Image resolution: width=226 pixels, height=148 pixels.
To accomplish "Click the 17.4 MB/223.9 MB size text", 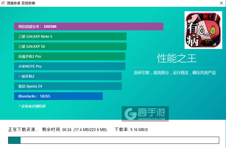I will pos(90,130).
